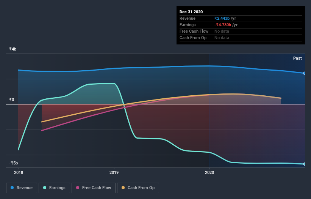
Task: Click the 2020 x-axis label
Action: (x=209, y=172)
